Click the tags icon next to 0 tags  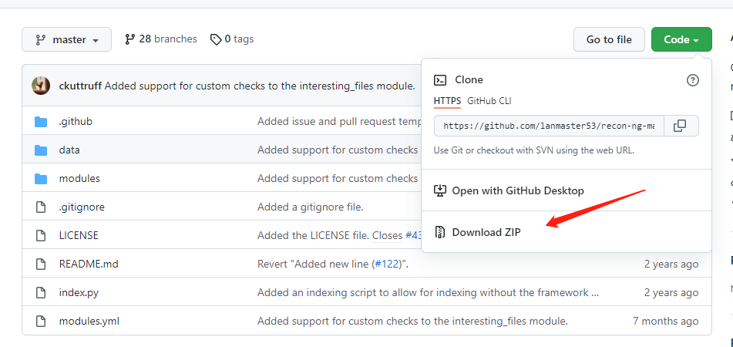point(216,39)
